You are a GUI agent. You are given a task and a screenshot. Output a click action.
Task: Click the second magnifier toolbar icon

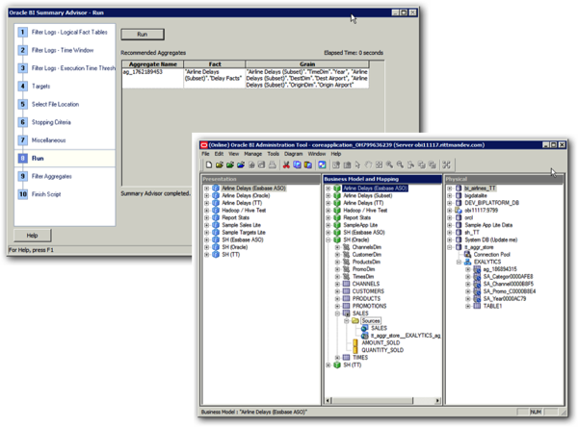(x=401, y=164)
